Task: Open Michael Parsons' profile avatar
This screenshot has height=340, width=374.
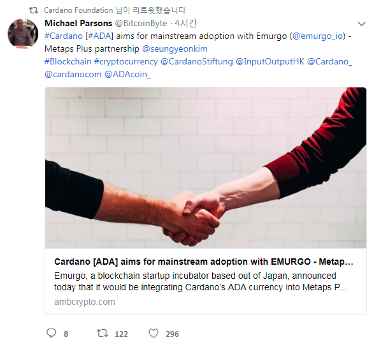Action: click(23, 34)
